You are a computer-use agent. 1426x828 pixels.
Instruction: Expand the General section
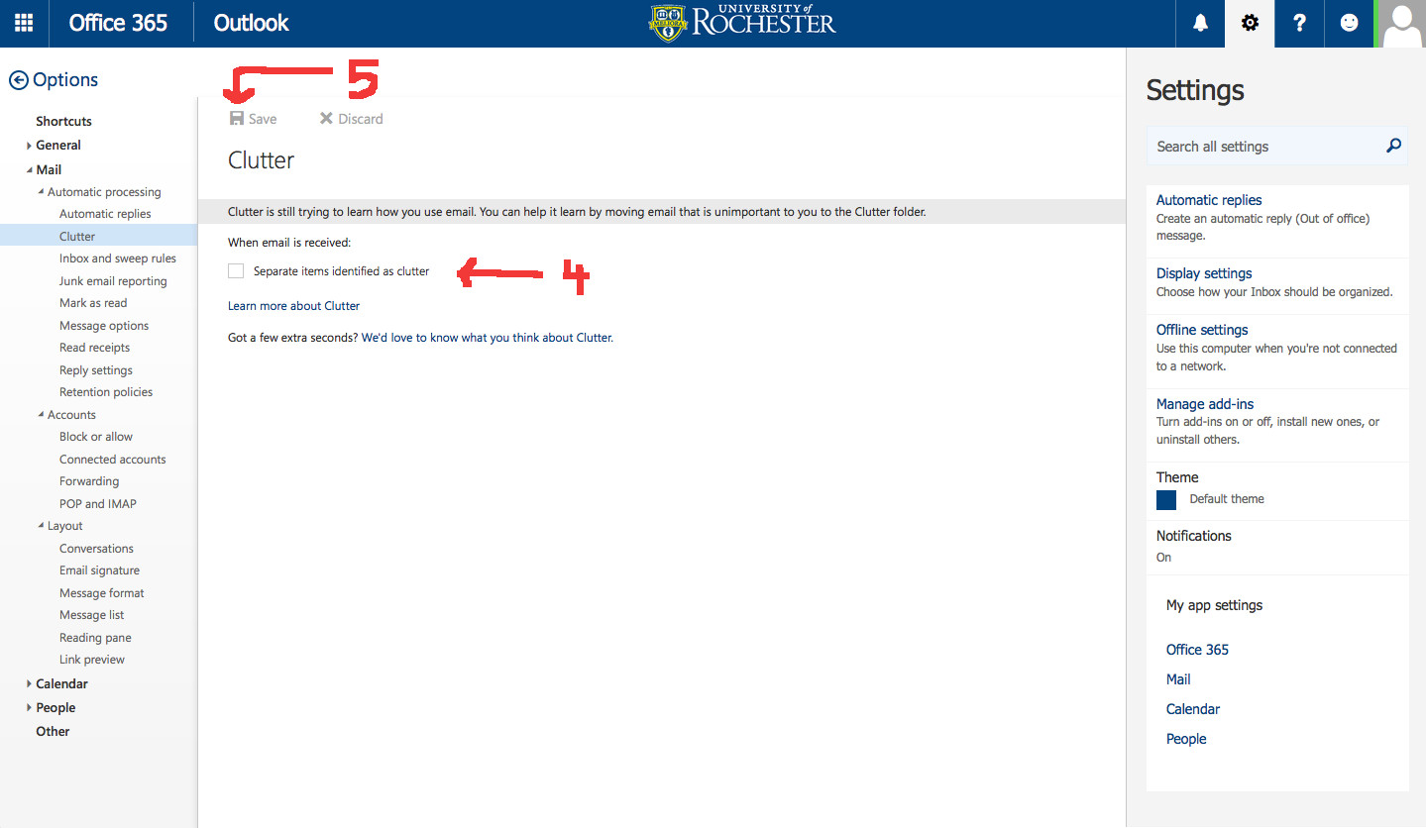click(x=30, y=146)
